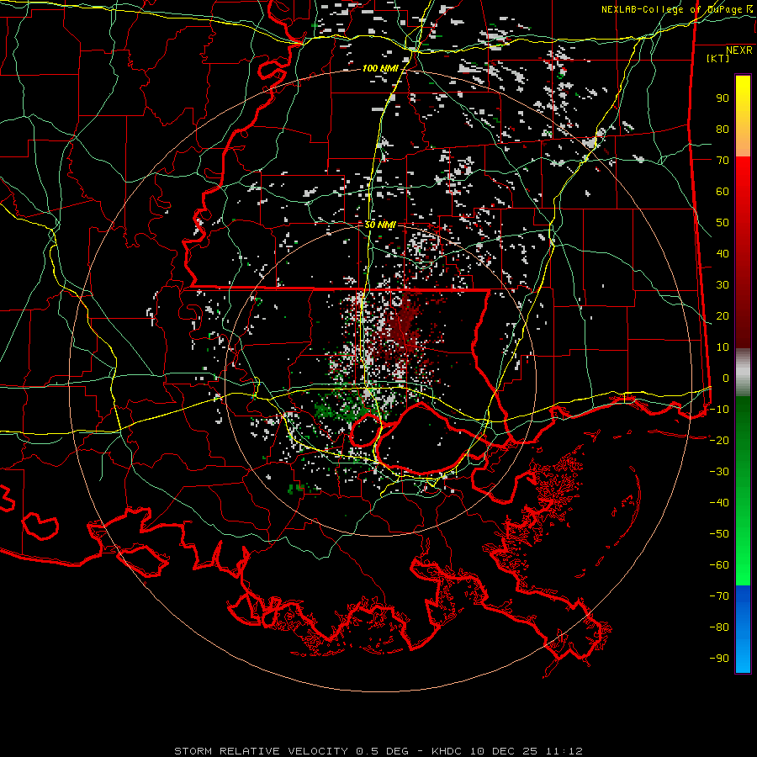Click the 20 value on the velocity scale
This screenshot has width=757, height=757.
[x=723, y=315]
